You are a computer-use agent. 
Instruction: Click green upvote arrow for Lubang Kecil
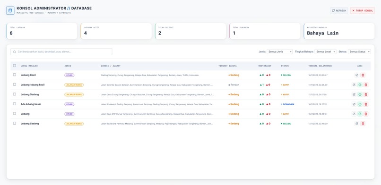[260, 75]
